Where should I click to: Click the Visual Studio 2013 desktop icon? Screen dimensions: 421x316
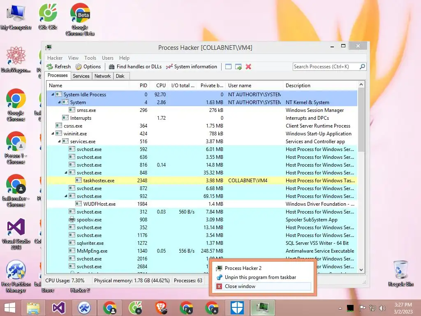coord(16,234)
